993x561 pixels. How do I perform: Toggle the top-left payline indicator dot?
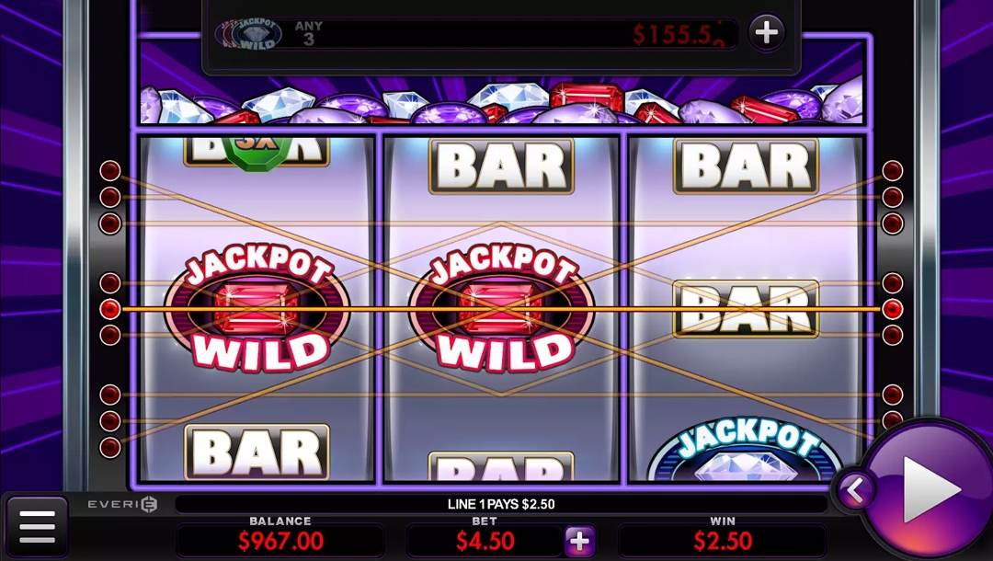click(x=110, y=170)
